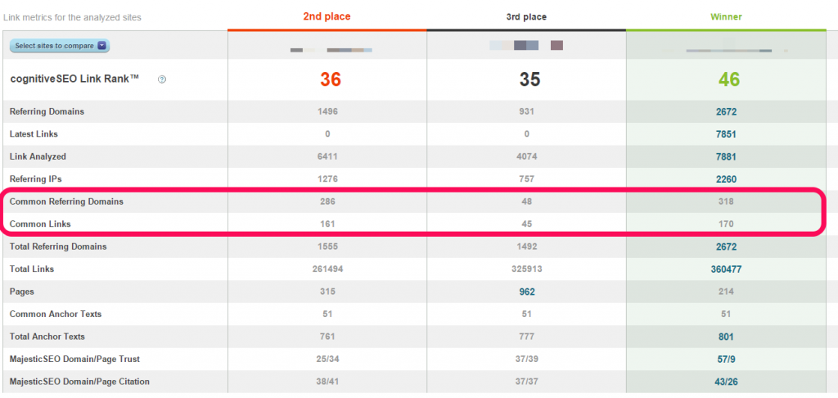Select the Winner column header
The image size is (838, 398).
coord(726,17)
